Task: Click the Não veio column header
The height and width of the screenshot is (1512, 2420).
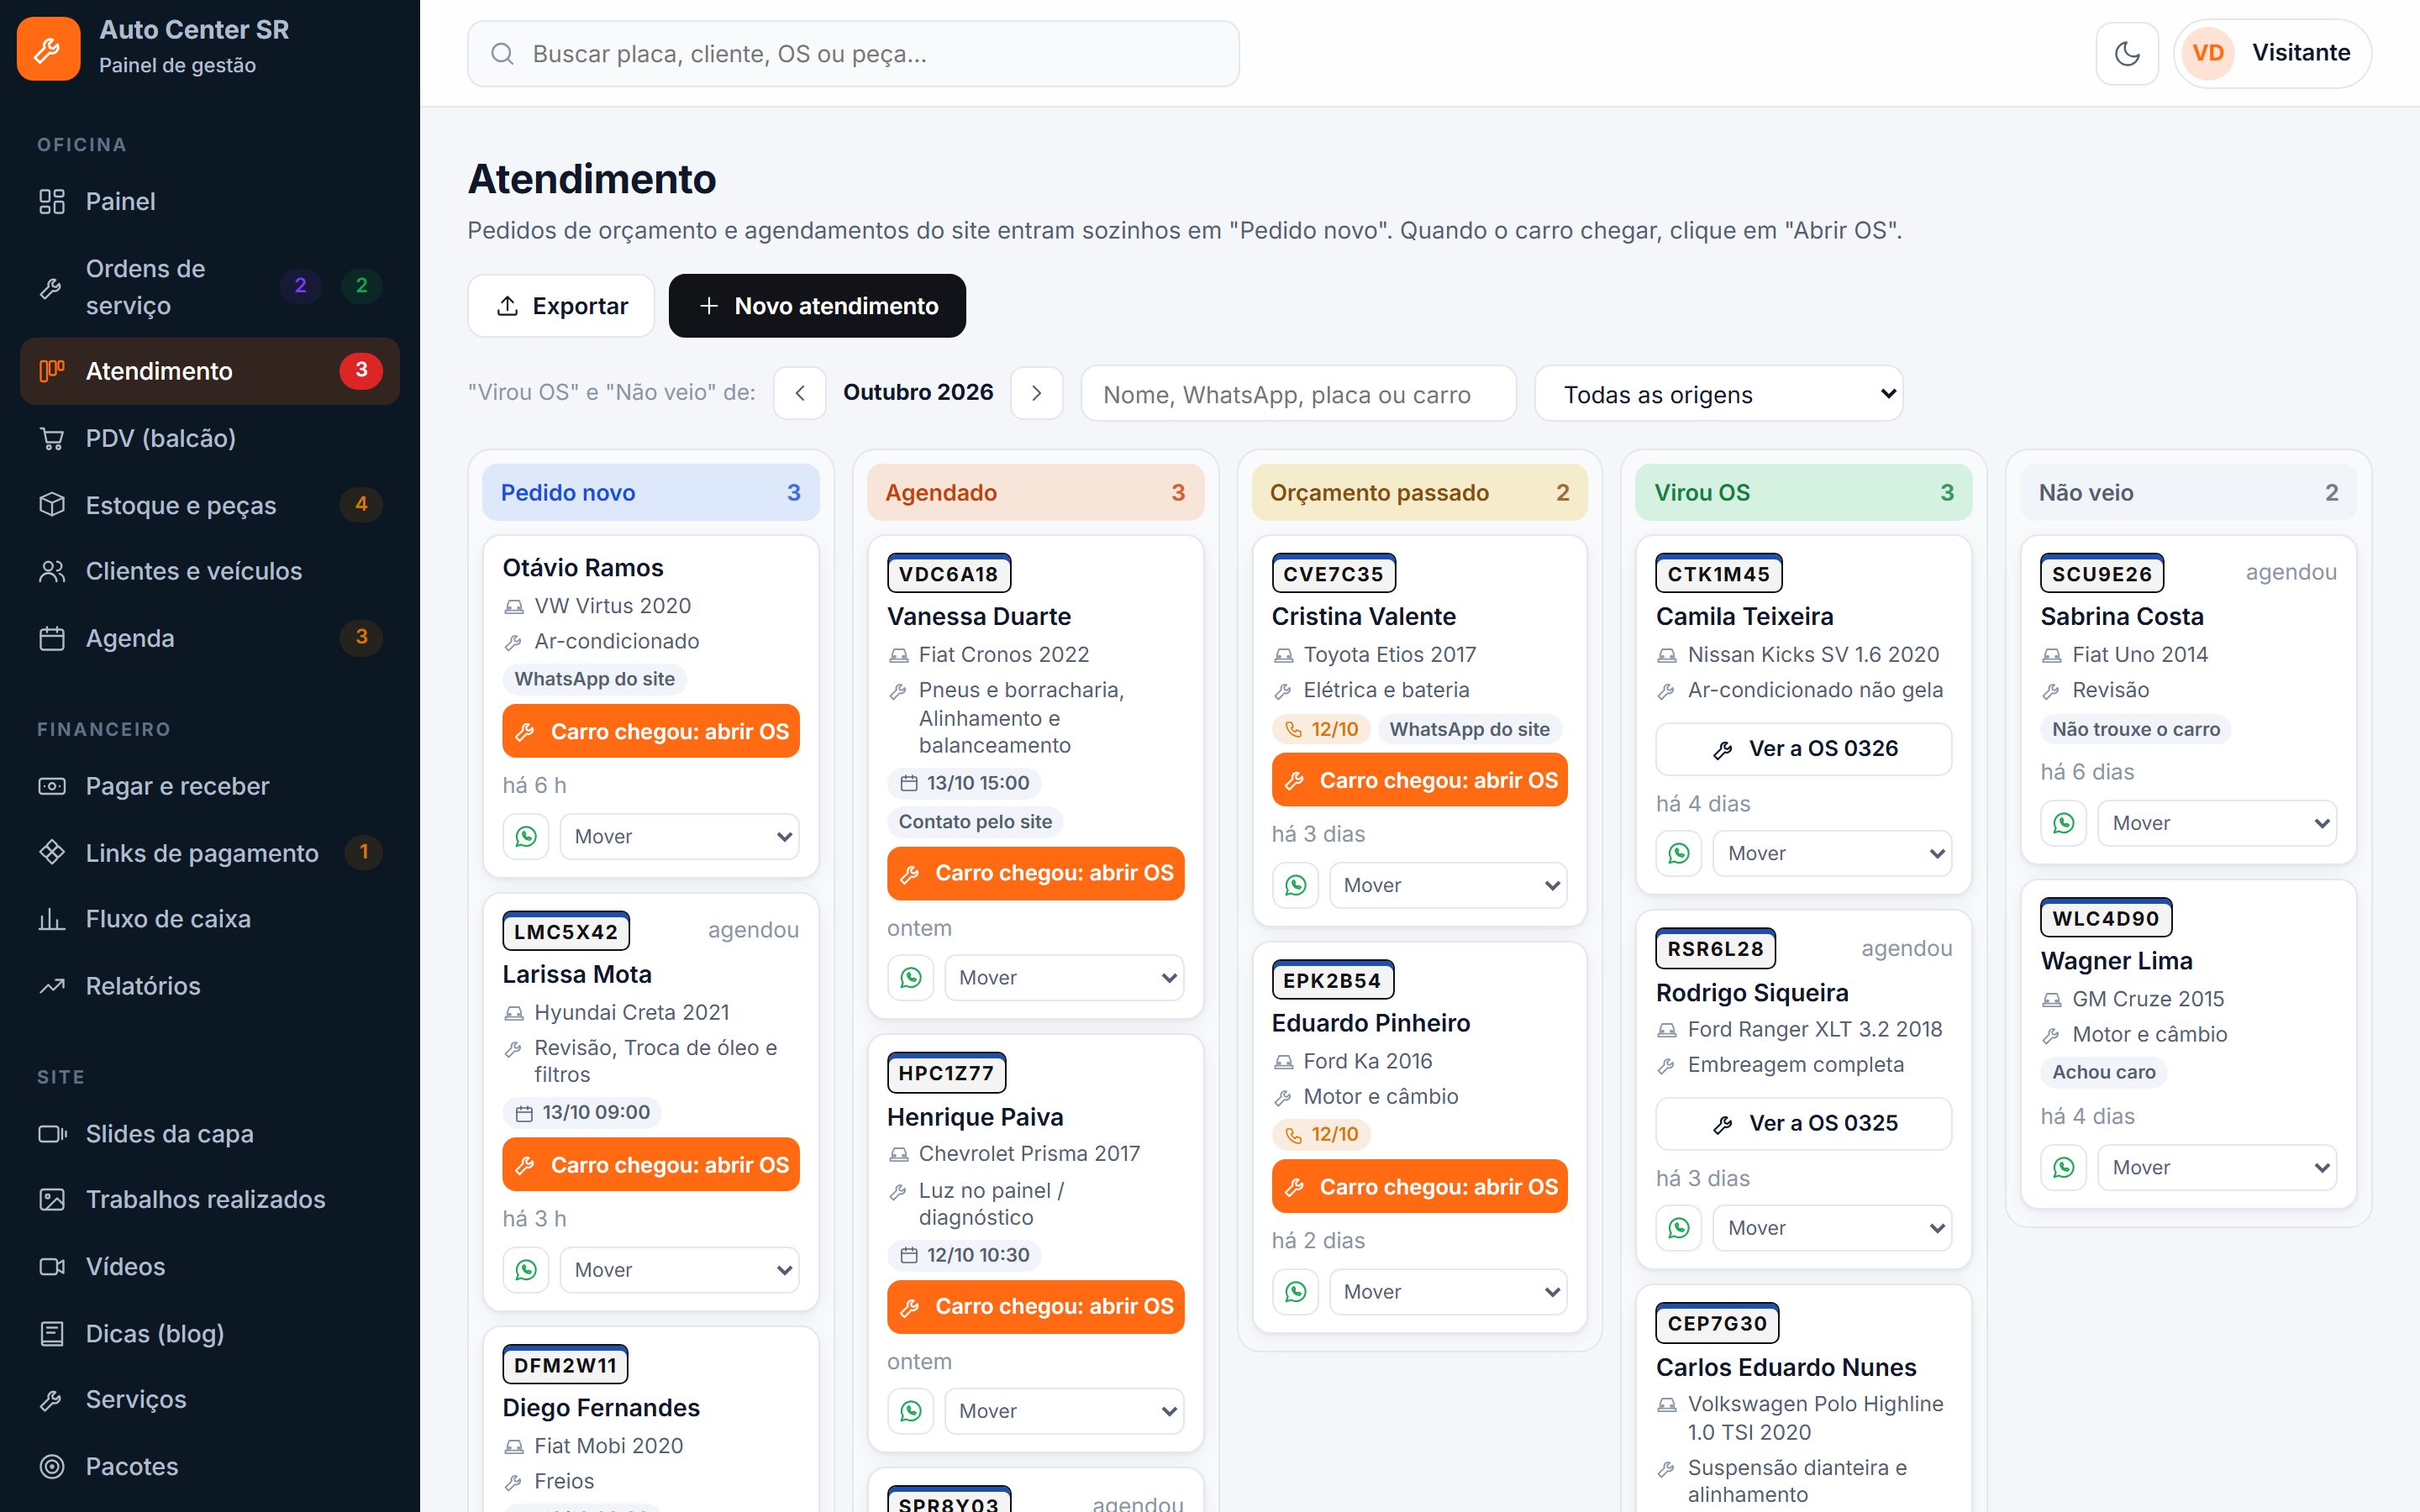Action: [2188, 492]
